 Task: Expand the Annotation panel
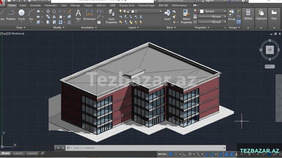89,28
